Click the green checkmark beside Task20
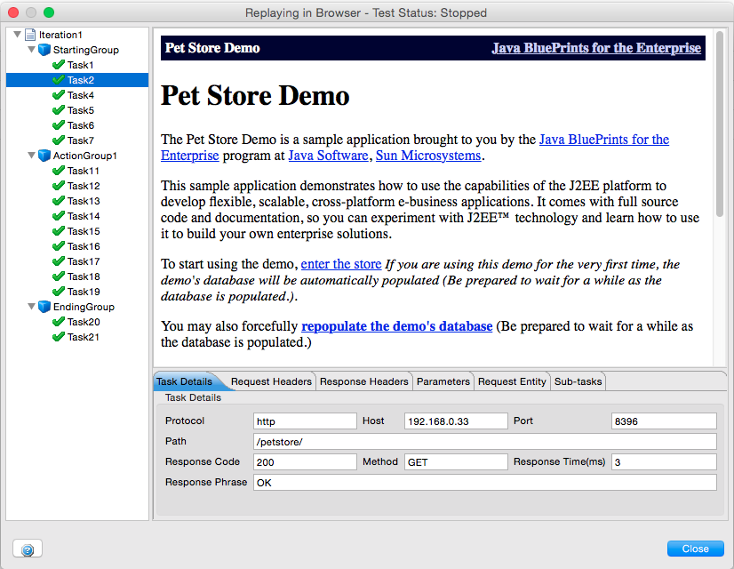734x569 pixels. tap(59, 322)
